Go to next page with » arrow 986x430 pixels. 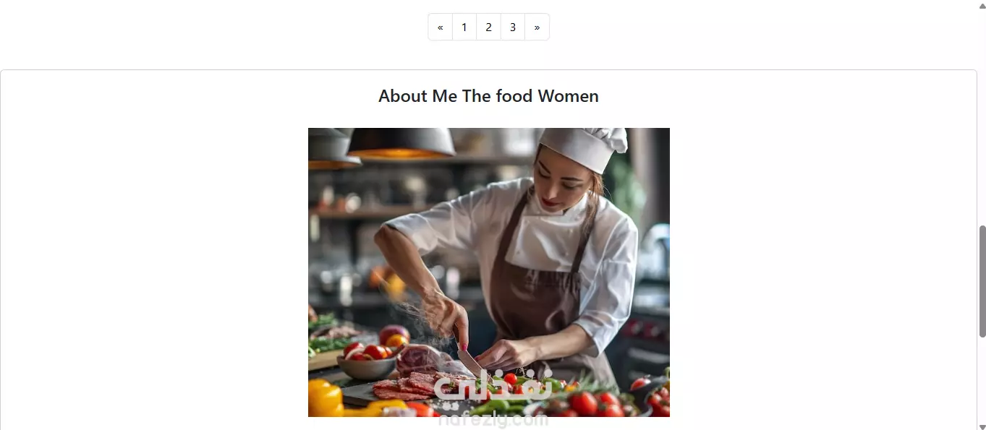tap(537, 27)
